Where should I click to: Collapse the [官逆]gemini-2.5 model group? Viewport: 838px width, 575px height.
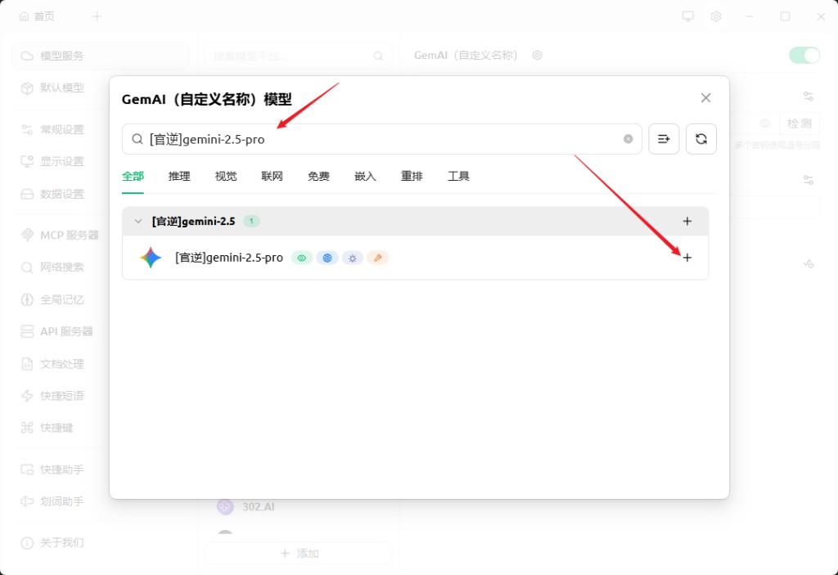pyautogui.click(x=137, y=221)
